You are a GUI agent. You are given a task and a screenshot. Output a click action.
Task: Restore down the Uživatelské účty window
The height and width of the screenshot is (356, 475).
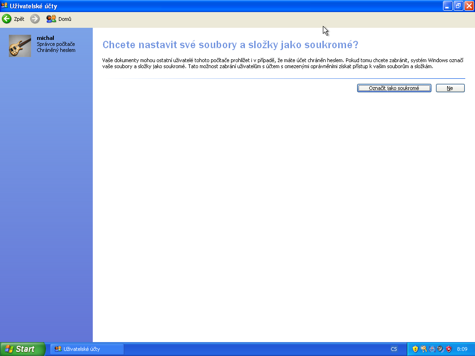(458, 6)
